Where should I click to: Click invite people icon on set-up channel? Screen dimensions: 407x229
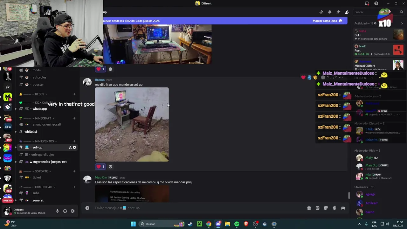pos(70,147)
